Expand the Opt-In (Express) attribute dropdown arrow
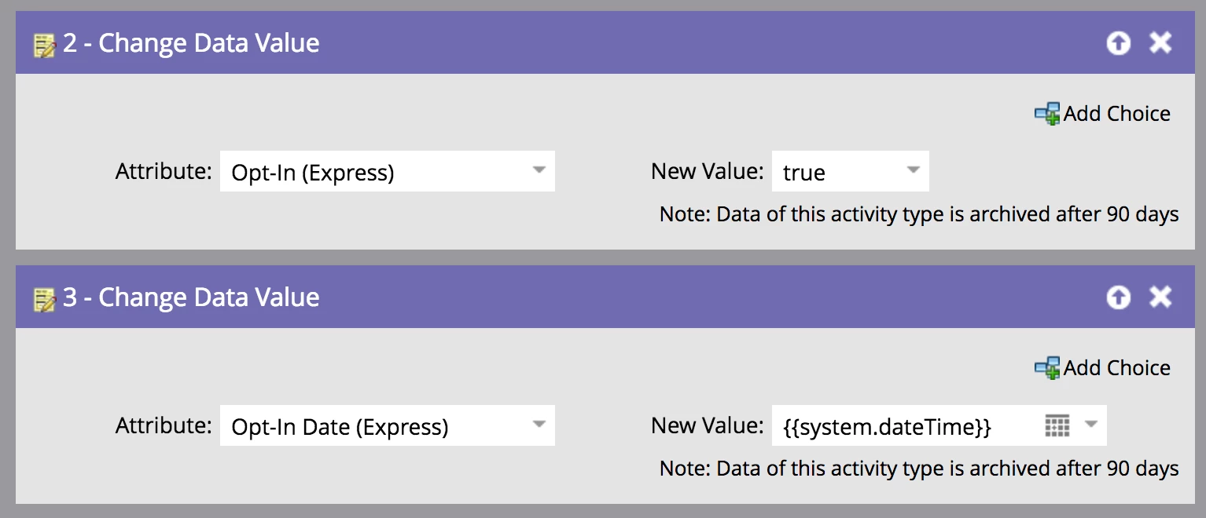Viewport: 1206px width, 518px height. point(539,170)
